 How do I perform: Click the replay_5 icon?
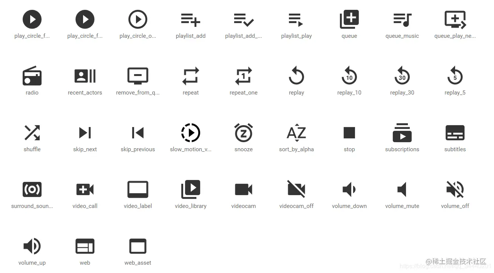pos(455,75)
